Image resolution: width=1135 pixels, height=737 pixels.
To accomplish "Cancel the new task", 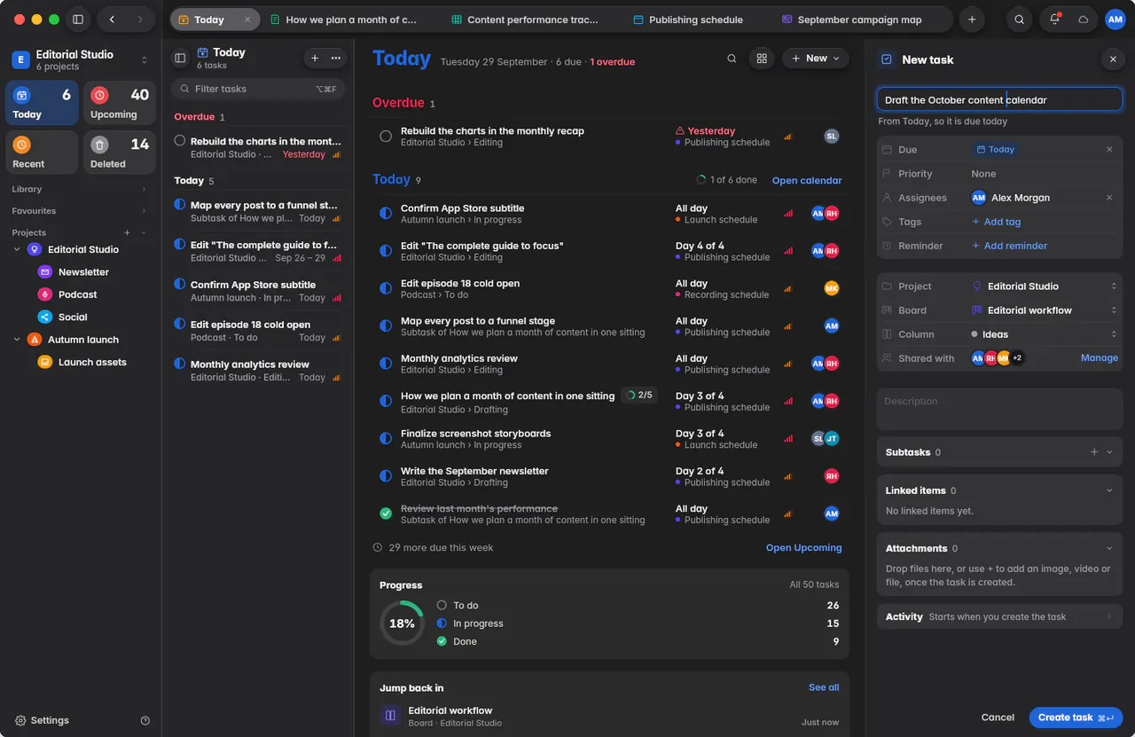I will [x=998, y=717].
